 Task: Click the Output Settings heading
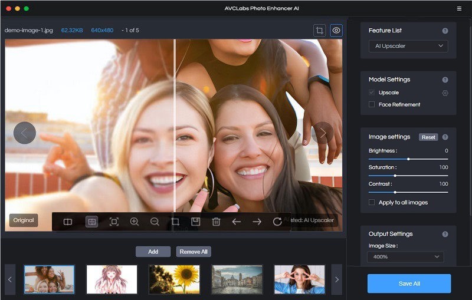click(x=391, y=234)
